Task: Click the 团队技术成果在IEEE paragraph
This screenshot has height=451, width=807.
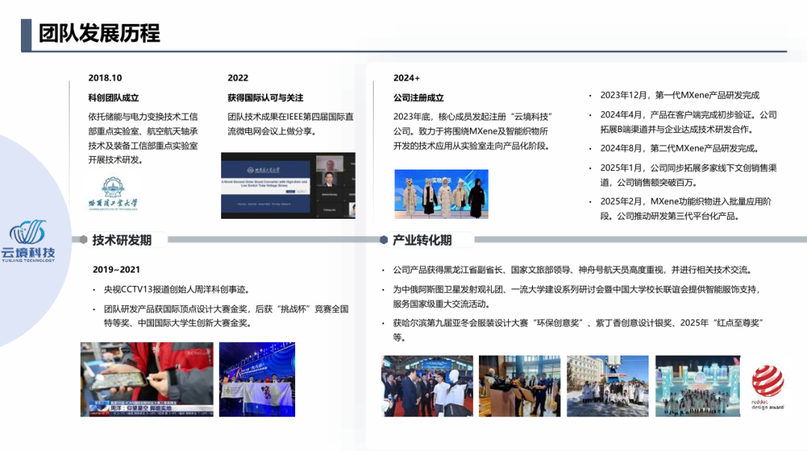Action: (291, 124)
